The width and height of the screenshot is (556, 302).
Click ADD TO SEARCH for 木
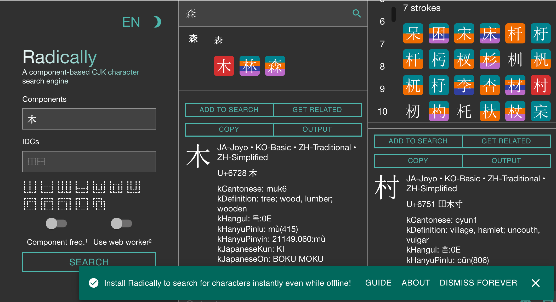click(x=229, y=110)
